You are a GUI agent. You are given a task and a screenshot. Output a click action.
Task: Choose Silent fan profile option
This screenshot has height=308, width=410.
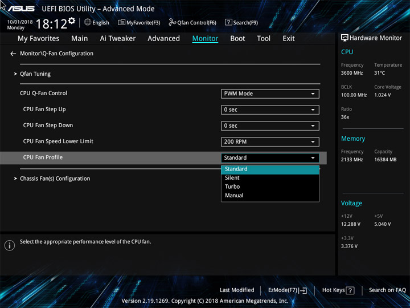click(x=270, y=178)
